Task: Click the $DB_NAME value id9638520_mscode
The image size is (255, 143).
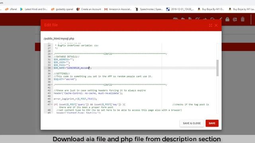Action: (x=78, y=68)
